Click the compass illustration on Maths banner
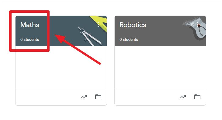The image size is (222, 120). click(89, 37)
